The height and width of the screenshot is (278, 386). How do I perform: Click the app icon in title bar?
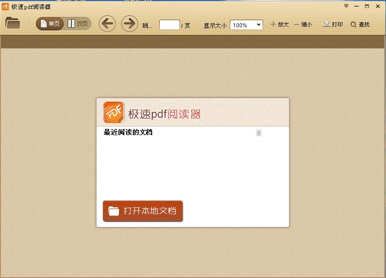tap(5, 7)
